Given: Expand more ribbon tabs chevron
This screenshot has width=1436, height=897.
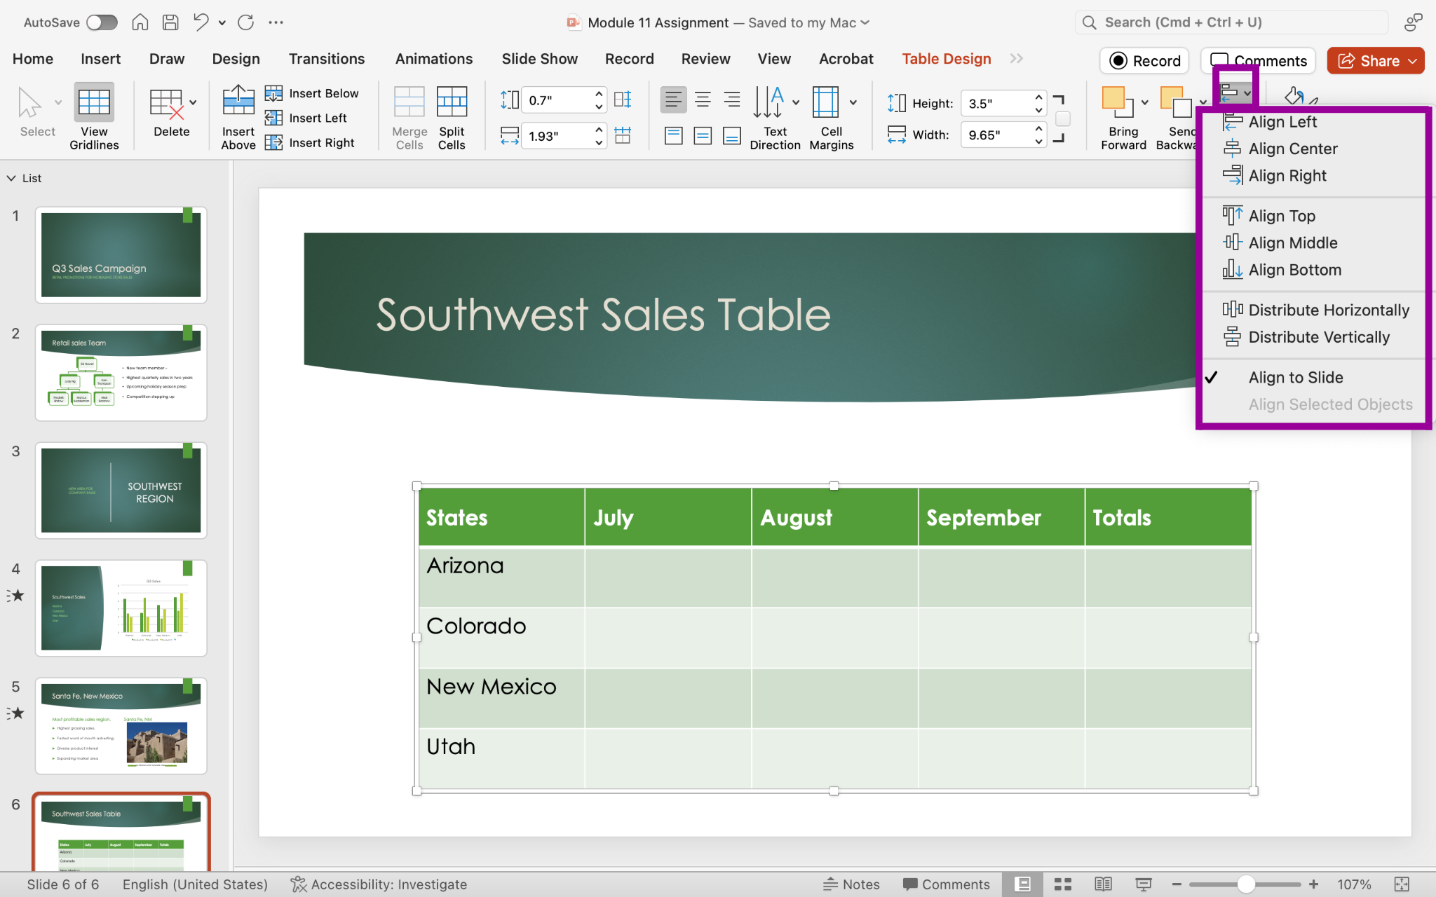Looking at the screenshot, I should pyautogui.click(x=1017, y=58).
